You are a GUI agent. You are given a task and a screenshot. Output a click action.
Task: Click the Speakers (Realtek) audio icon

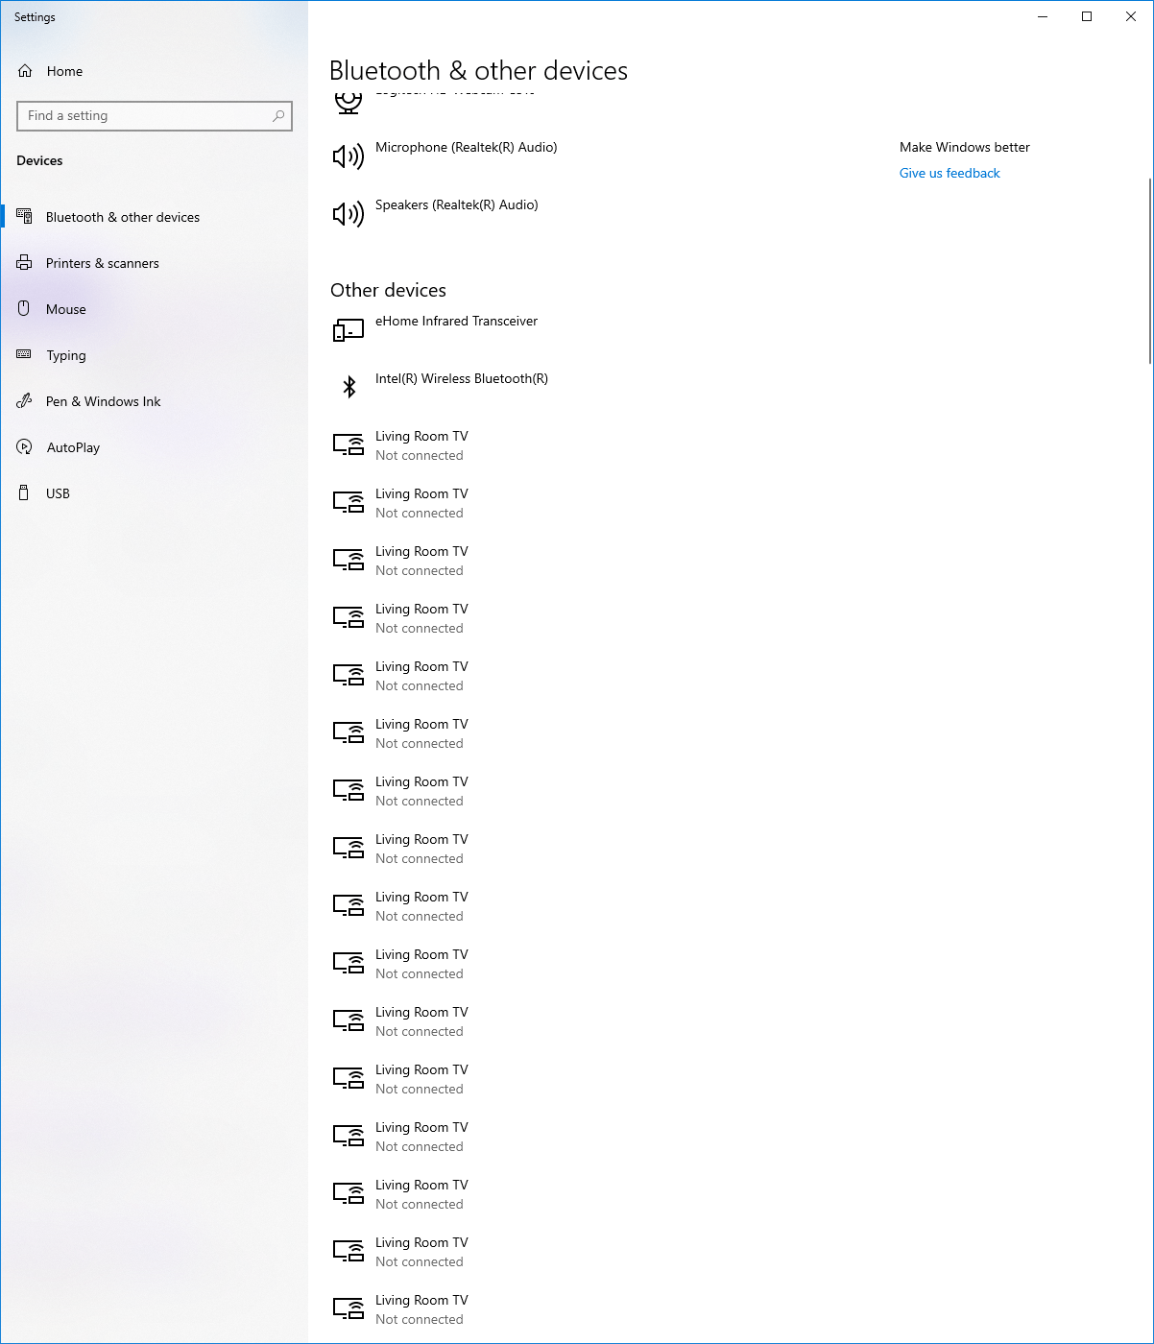[348, 213]
